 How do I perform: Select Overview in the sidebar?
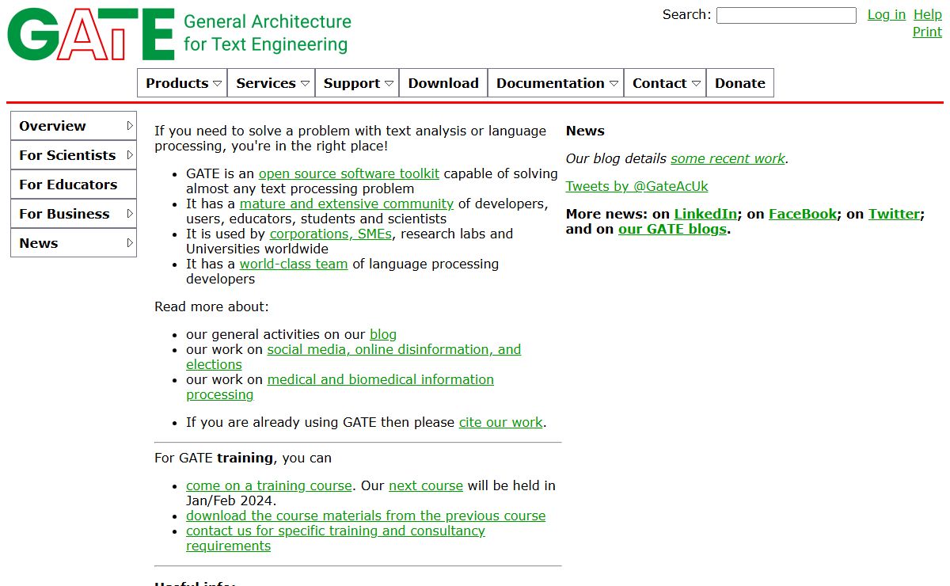pos(74,126)
